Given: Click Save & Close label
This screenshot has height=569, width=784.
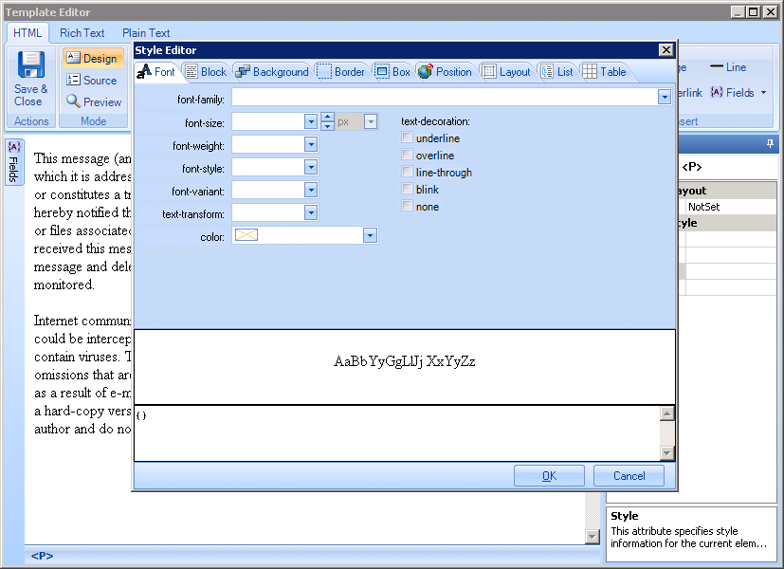Looking at the screenshot, I should [30, 95].
